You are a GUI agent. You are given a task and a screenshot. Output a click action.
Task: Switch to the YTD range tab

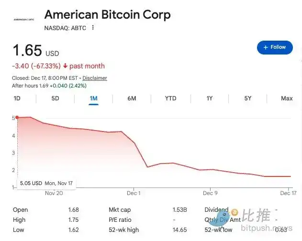point(170,99)
